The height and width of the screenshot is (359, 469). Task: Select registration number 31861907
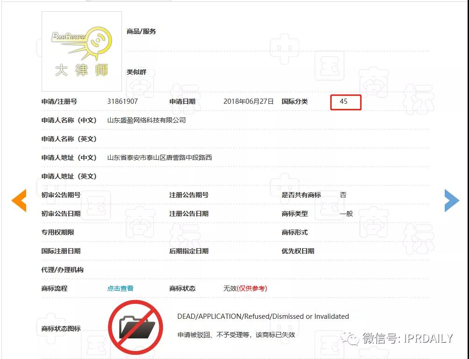pyautogui.click(x=122, y=101)
